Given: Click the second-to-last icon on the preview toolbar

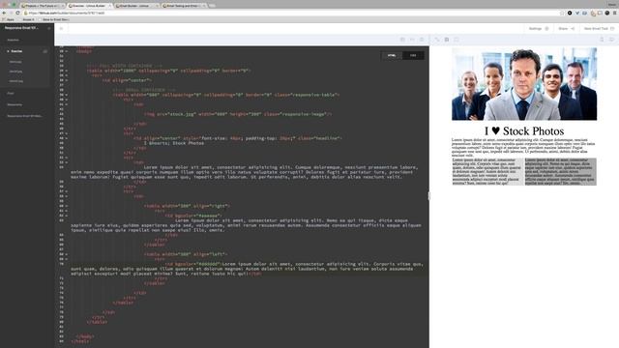Looking at the screenshot, I should [x=602, y=40].
